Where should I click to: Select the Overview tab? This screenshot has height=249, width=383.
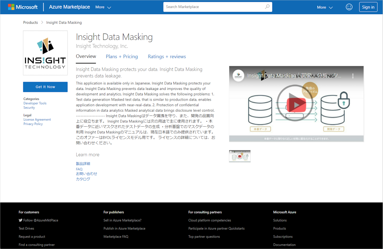86,56
